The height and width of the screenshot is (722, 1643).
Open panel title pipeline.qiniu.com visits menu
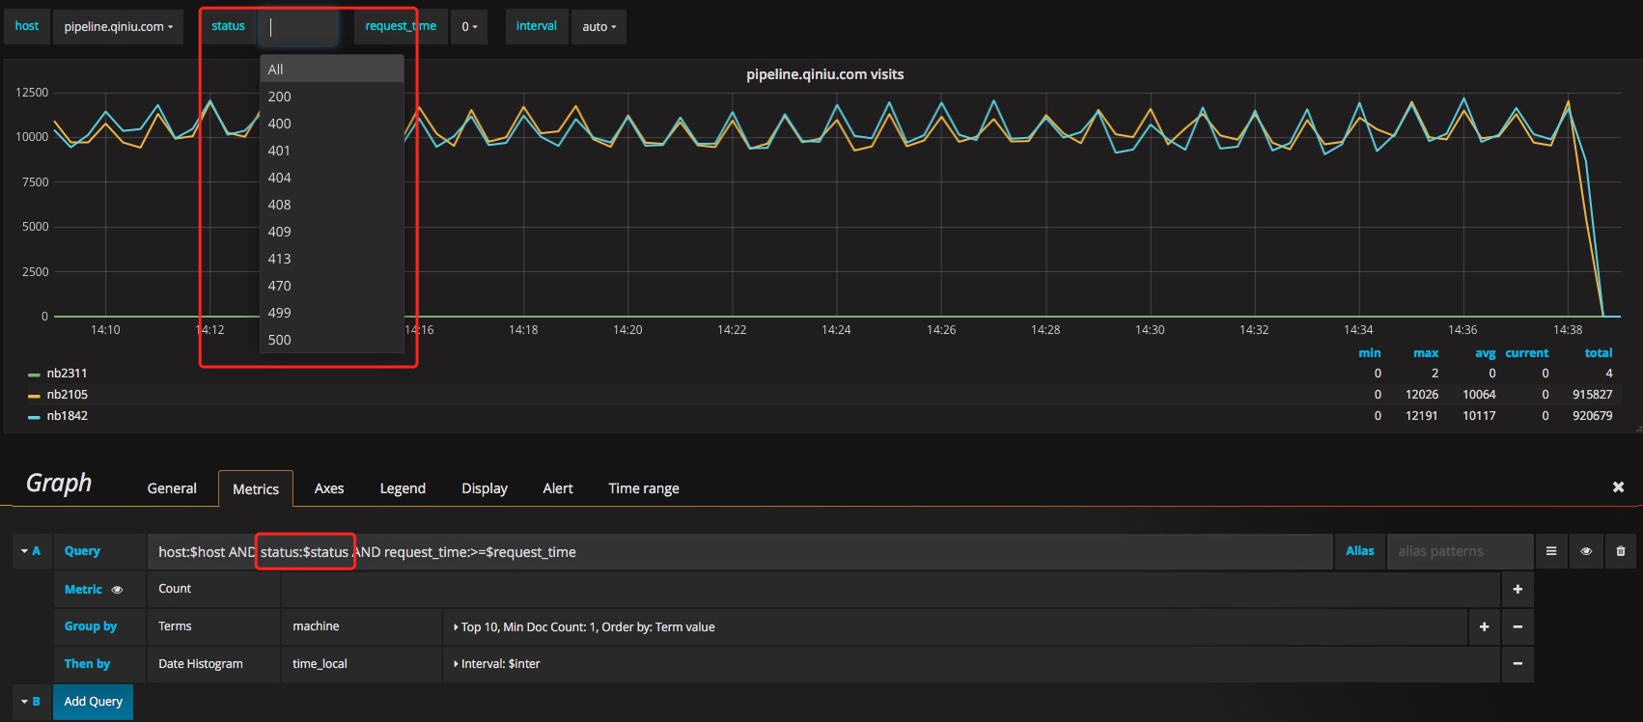825,74
